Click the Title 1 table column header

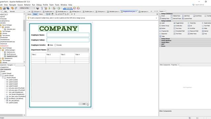tap(38, 55)
